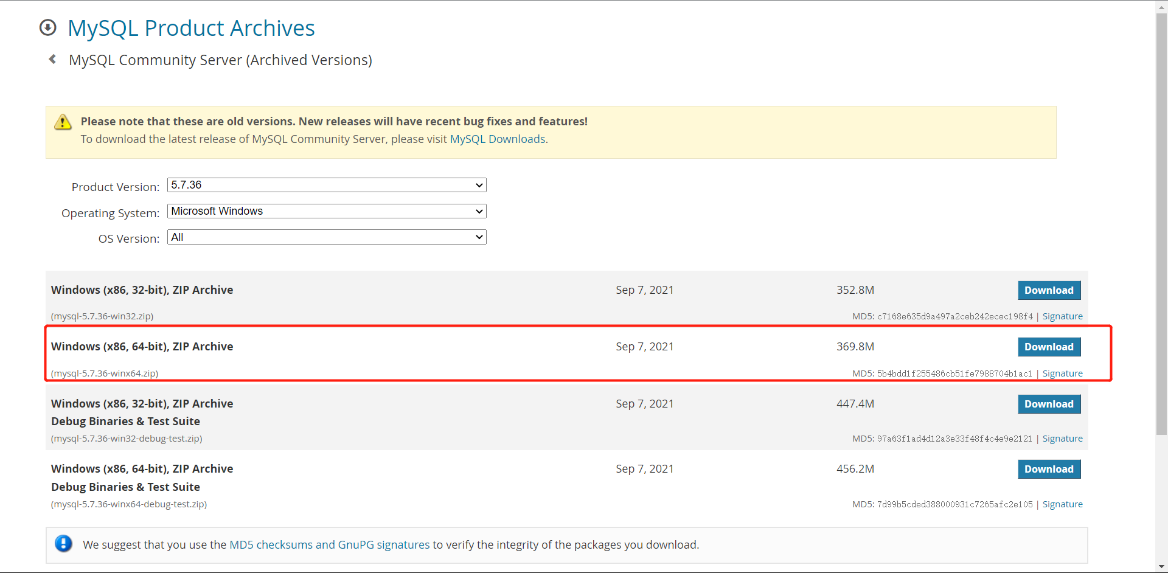Viewport: 1168px width, 573px height.
Task: Open Signature link for mysql-5.7.36-win32.zip
Action: click(1062, 316)
